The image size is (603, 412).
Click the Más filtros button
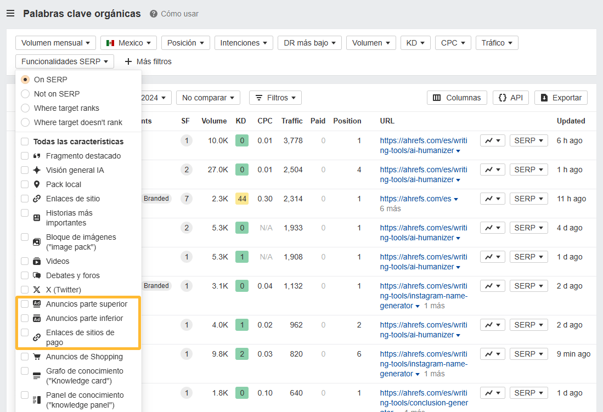[148, 61]
